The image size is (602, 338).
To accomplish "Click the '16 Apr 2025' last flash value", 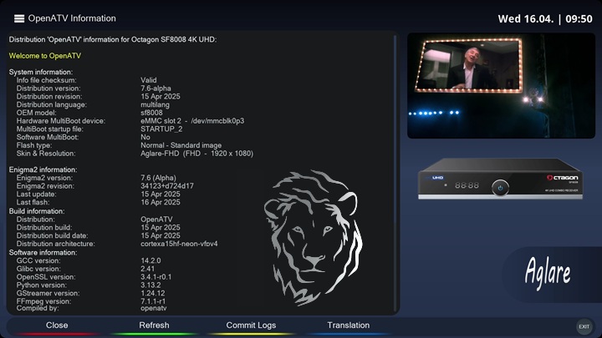I will click(x=161, y=202).
